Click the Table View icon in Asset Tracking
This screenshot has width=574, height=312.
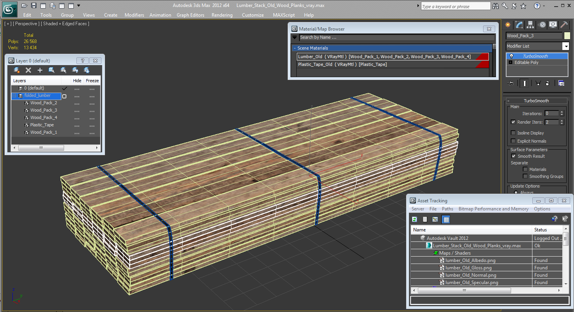(x=446, y=219)
